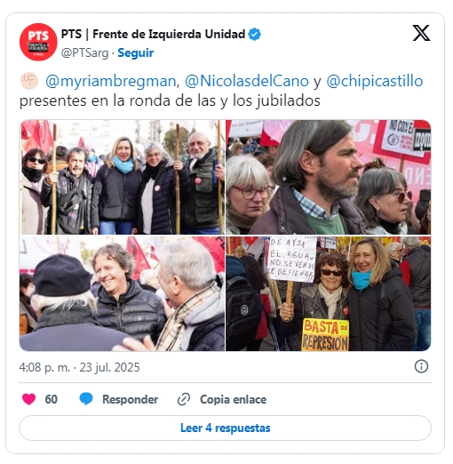Screen dimensions: 453x464
Task: Open photo of bearded man in green sweater
Action: coord(329,177)
